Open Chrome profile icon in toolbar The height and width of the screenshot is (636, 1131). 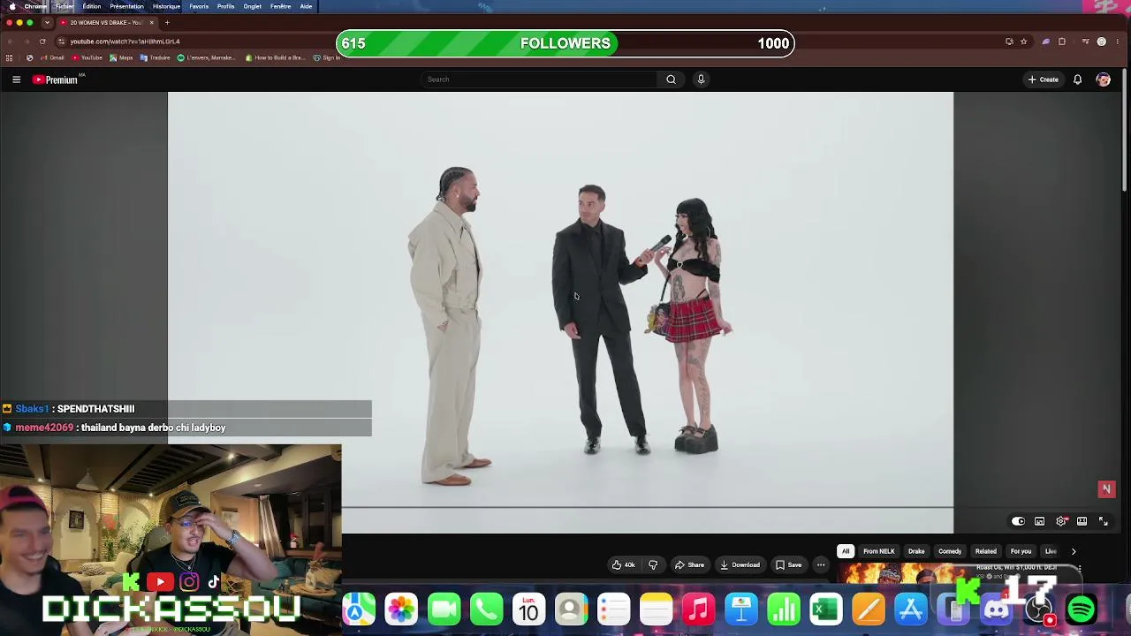pos(1101,42)
